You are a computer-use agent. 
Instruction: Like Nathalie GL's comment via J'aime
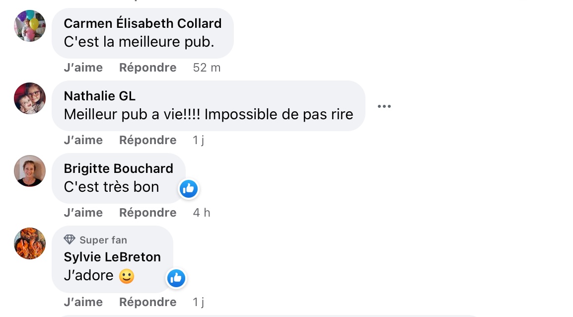click(83, 140)
